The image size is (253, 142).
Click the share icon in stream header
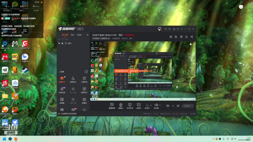(x=192, y=37)
